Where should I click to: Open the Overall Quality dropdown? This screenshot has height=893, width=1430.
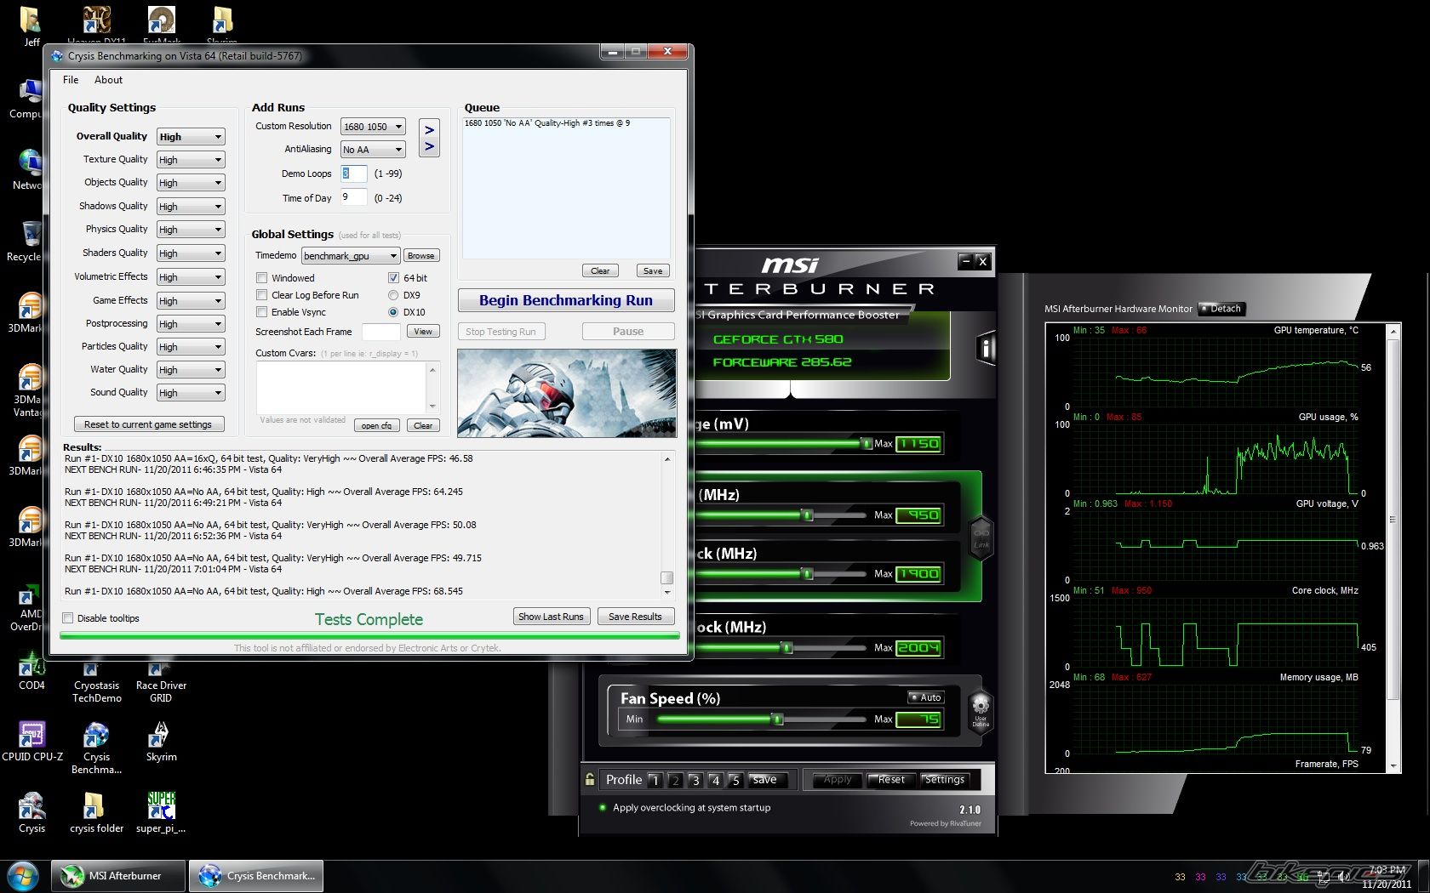[191, 137]
